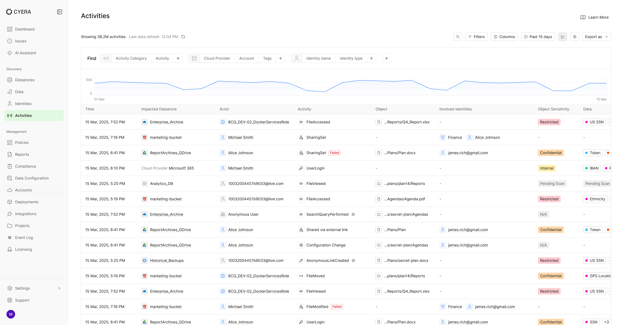Viewport: 624px width, 325px height.
Task: Toggle the trend chart display button
Action: [x=562, y=36]
